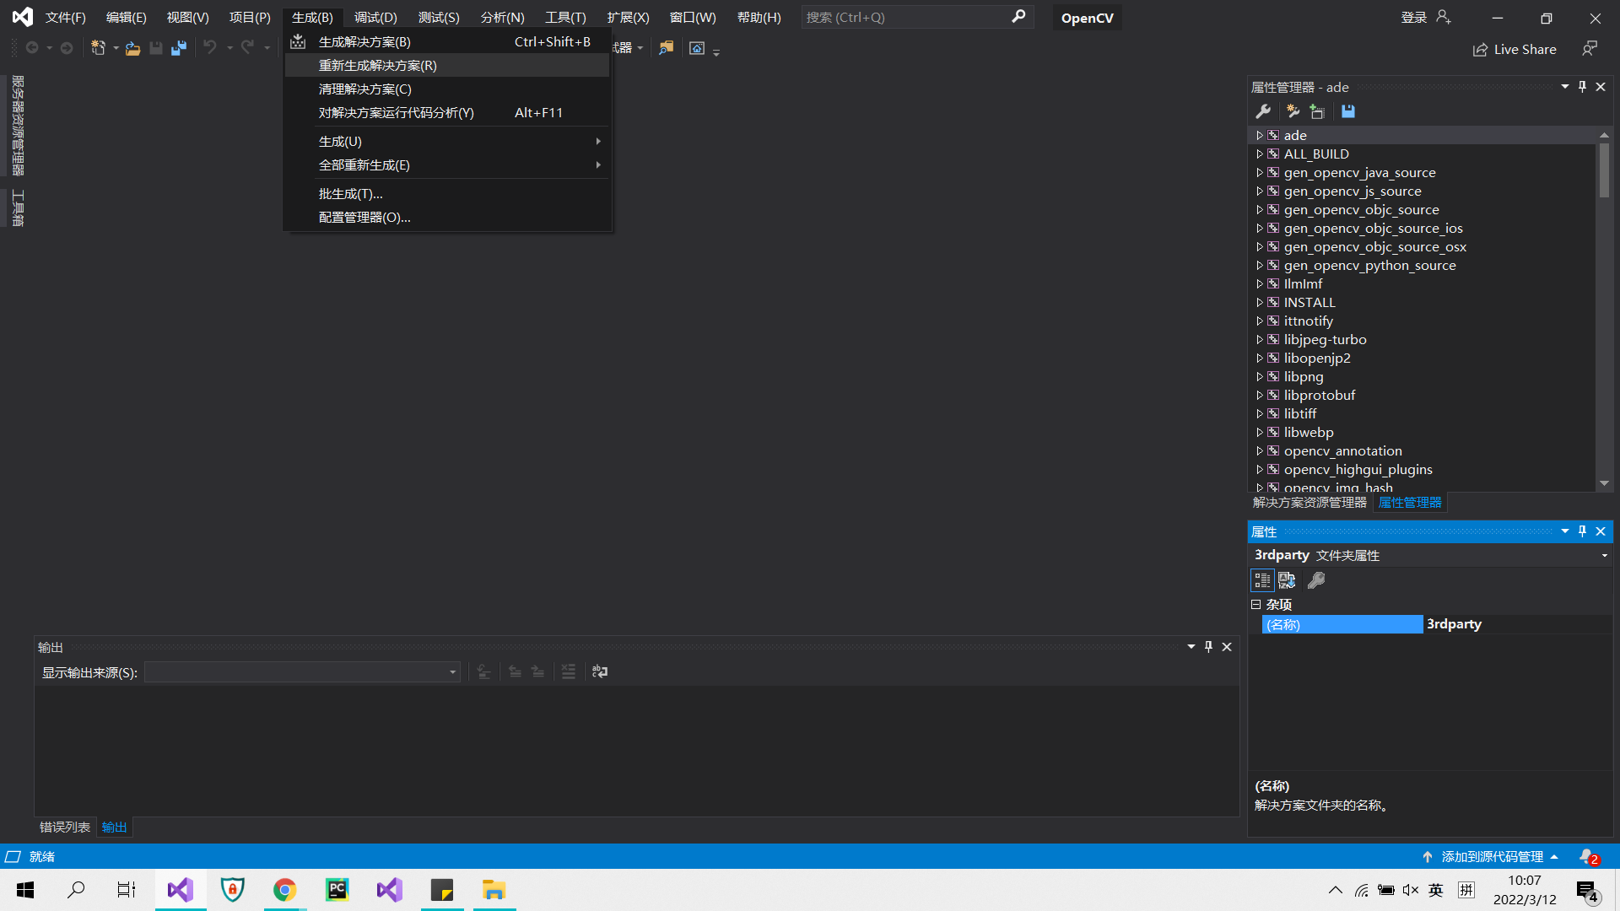The height and width of the screenshot is (911, 1620).
Task: Click the wrench Properties icon in 属性管理器
Action: click(x=1263, y=111)
